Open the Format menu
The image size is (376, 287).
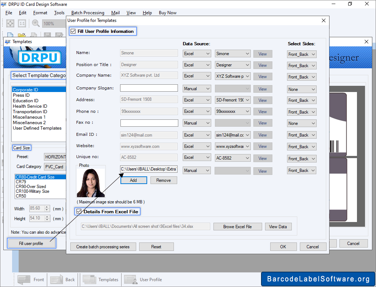coord(40,13)
